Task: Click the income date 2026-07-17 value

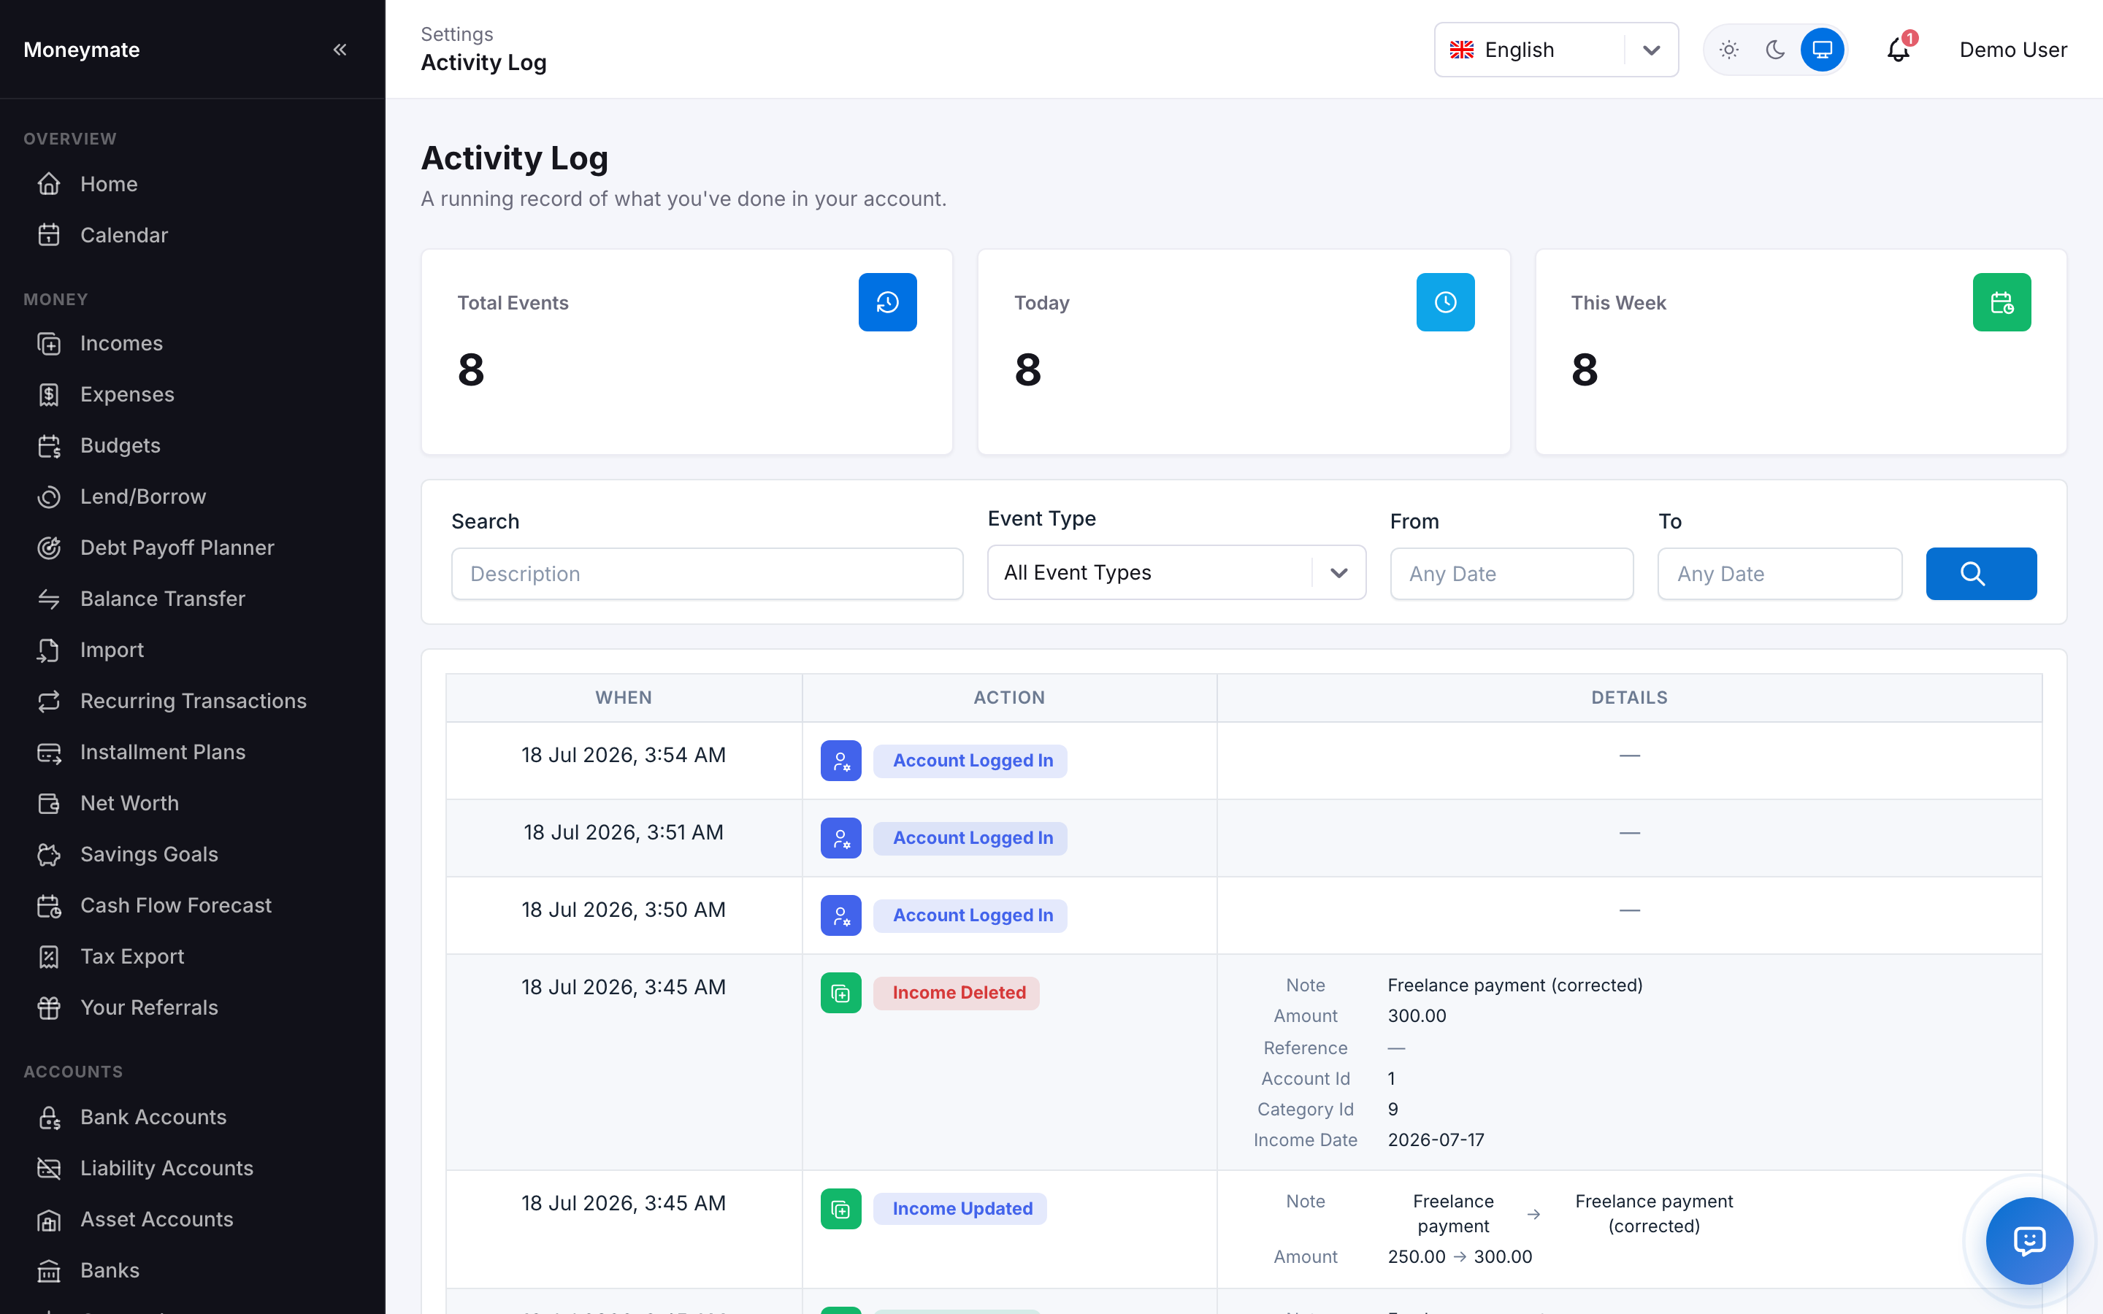Action: [x=1436, y=1140]
